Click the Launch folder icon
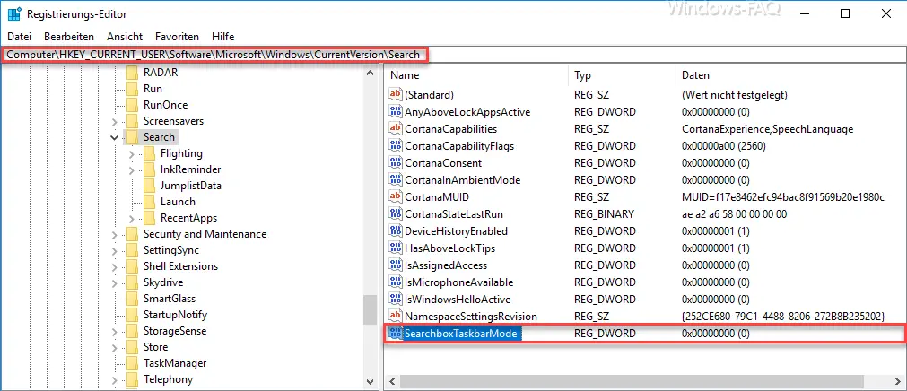The image size is (907, 391). coord(149,202)
